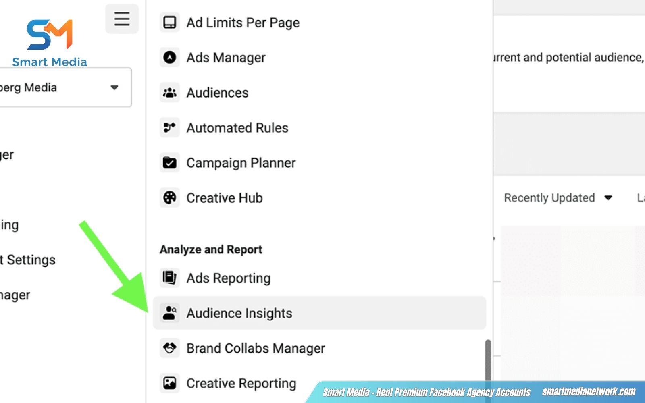Click the Creative Reporting image icon
645x403 pixels.
click(x=170, y=383)
